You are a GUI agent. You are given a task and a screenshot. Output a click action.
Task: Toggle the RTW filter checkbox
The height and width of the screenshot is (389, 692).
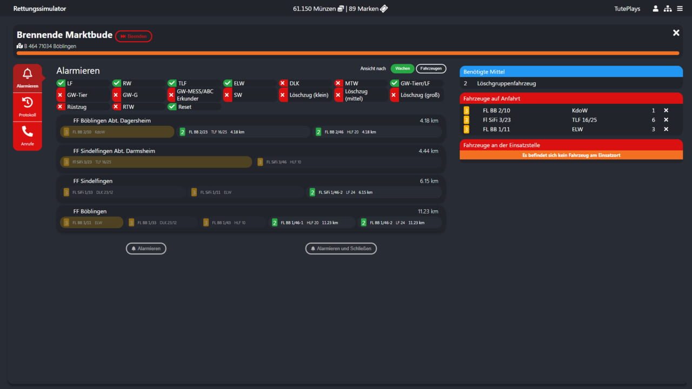coord(116,107)
